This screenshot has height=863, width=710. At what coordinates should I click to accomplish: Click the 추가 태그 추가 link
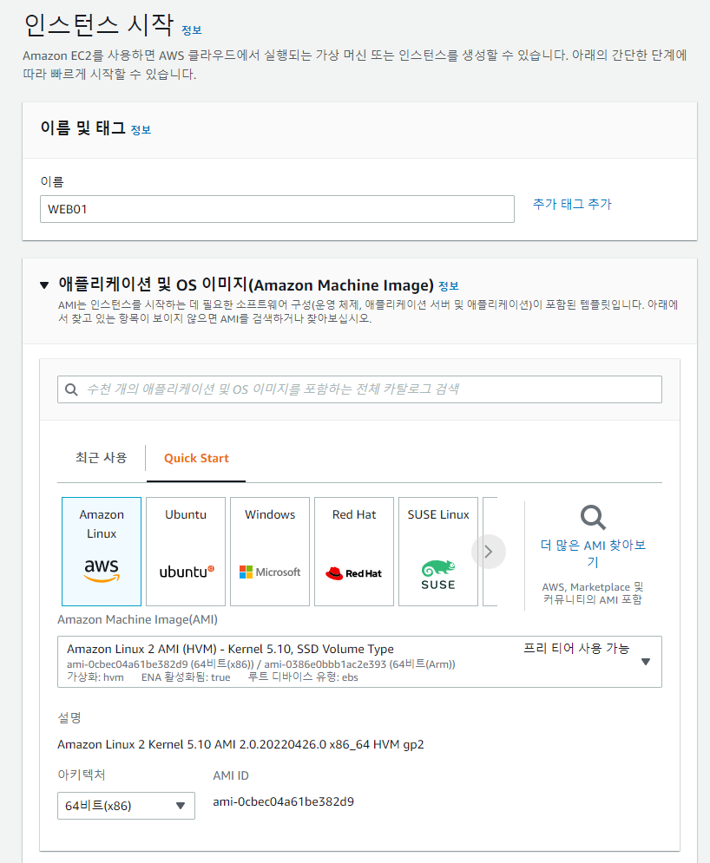(x=572, y=204)
